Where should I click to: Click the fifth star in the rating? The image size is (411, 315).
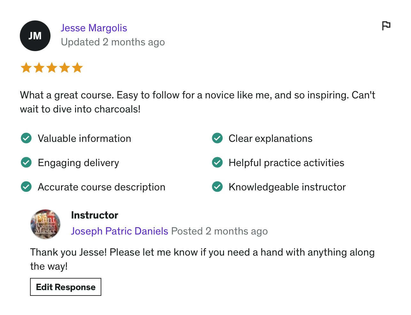(77, 68)
